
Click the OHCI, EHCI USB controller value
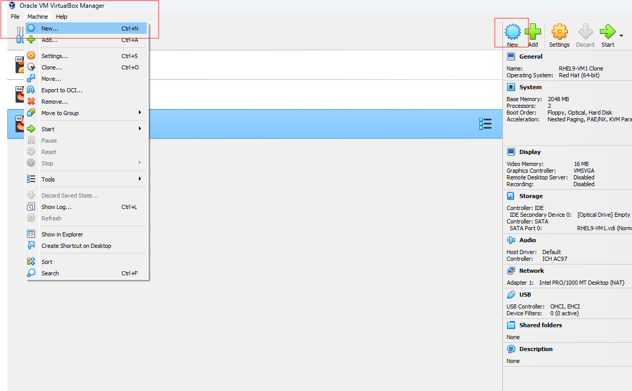(565, 306)
